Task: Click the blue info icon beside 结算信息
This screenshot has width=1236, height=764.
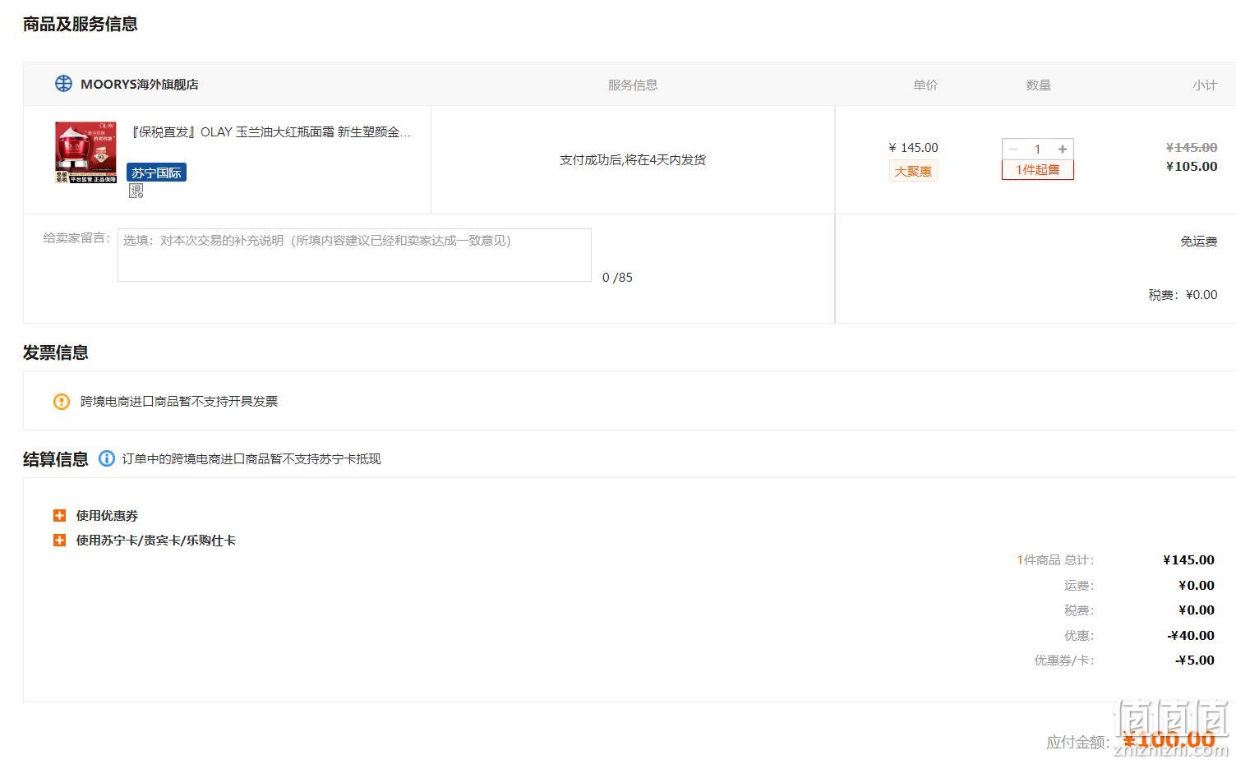Action: 107,458
